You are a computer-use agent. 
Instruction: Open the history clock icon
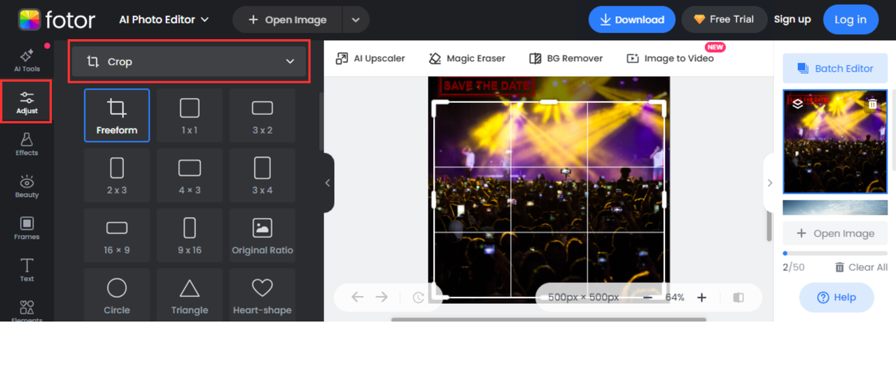click(x=419, y=297)
